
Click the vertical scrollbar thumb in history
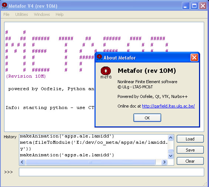point(170,150)
